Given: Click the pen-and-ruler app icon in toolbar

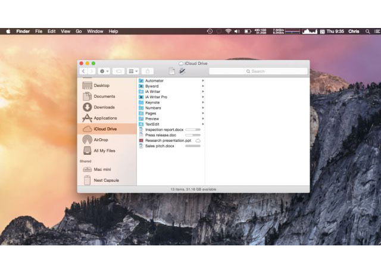Looking at the screenshot, I should pos(182,71).
